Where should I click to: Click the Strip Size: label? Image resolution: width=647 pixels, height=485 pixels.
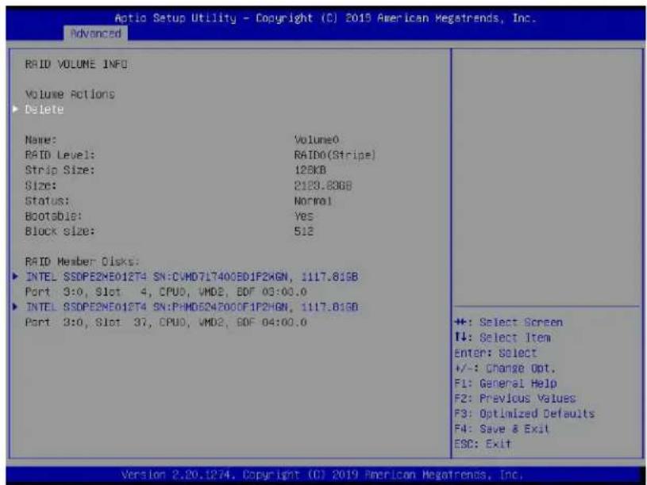point(60,170)
